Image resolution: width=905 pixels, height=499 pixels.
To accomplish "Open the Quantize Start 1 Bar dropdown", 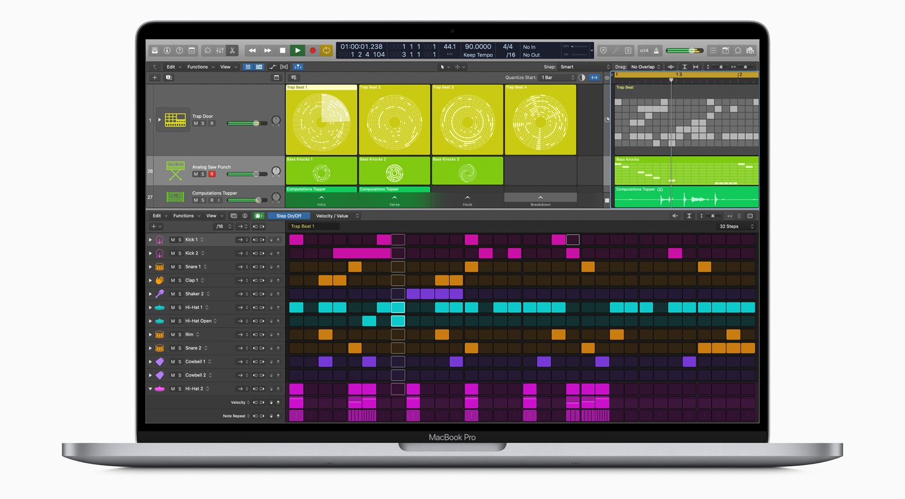I will 558,77.
